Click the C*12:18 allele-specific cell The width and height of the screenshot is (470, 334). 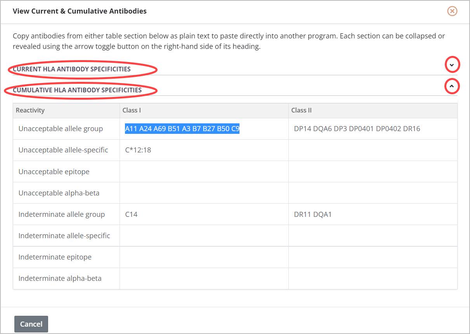(x=138, y=150)
